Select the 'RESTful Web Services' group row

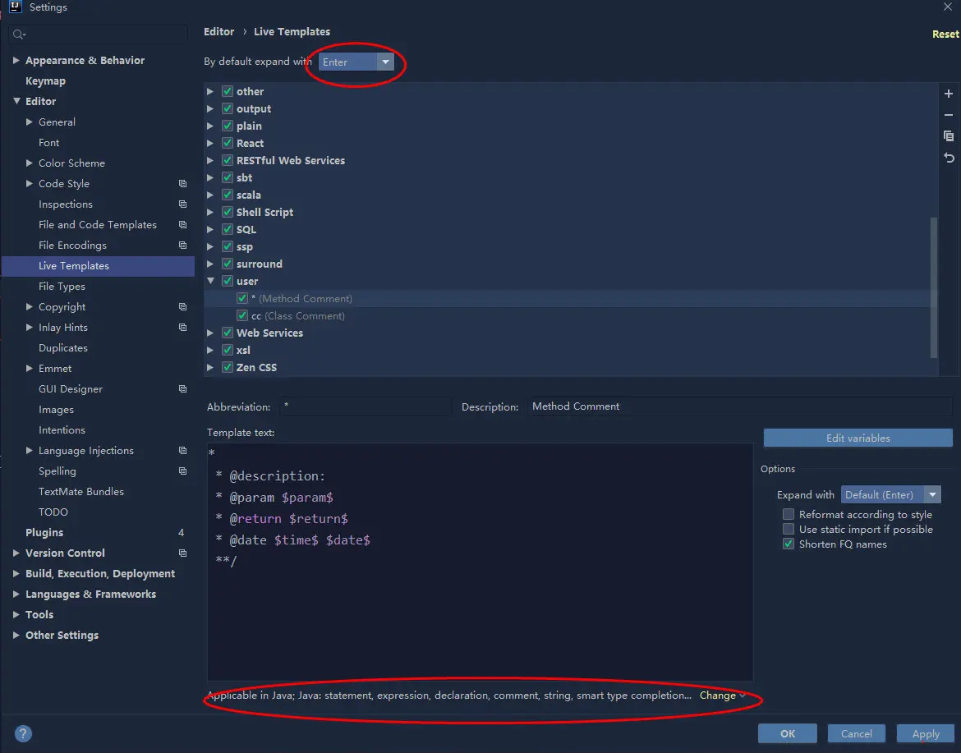pyautogui.click(x=570, y=160)
